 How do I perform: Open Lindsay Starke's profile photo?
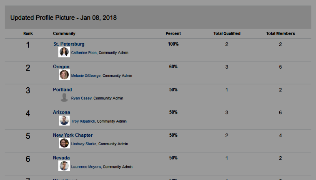tap(64, 143)
